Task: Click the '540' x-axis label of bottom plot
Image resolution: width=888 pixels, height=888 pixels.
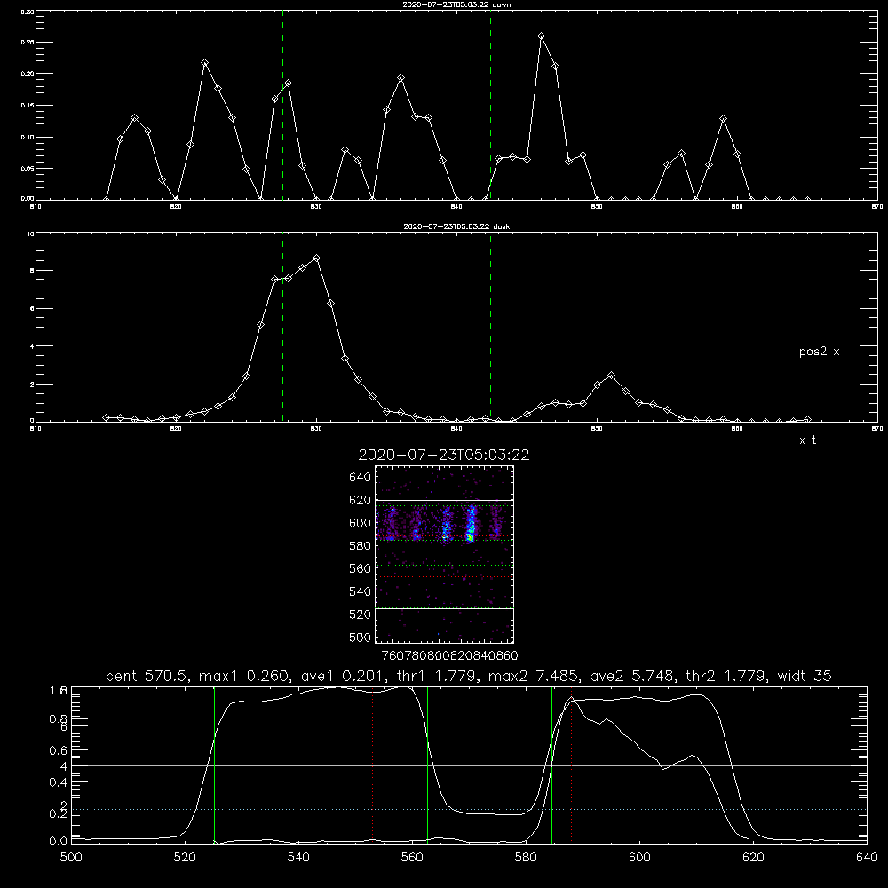Action: click(x=298, y=858)
